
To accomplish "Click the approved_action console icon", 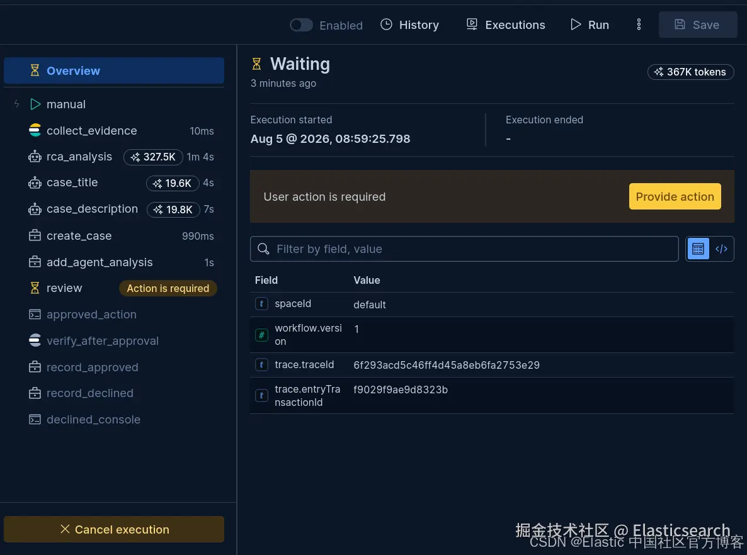I will [35, 314].
